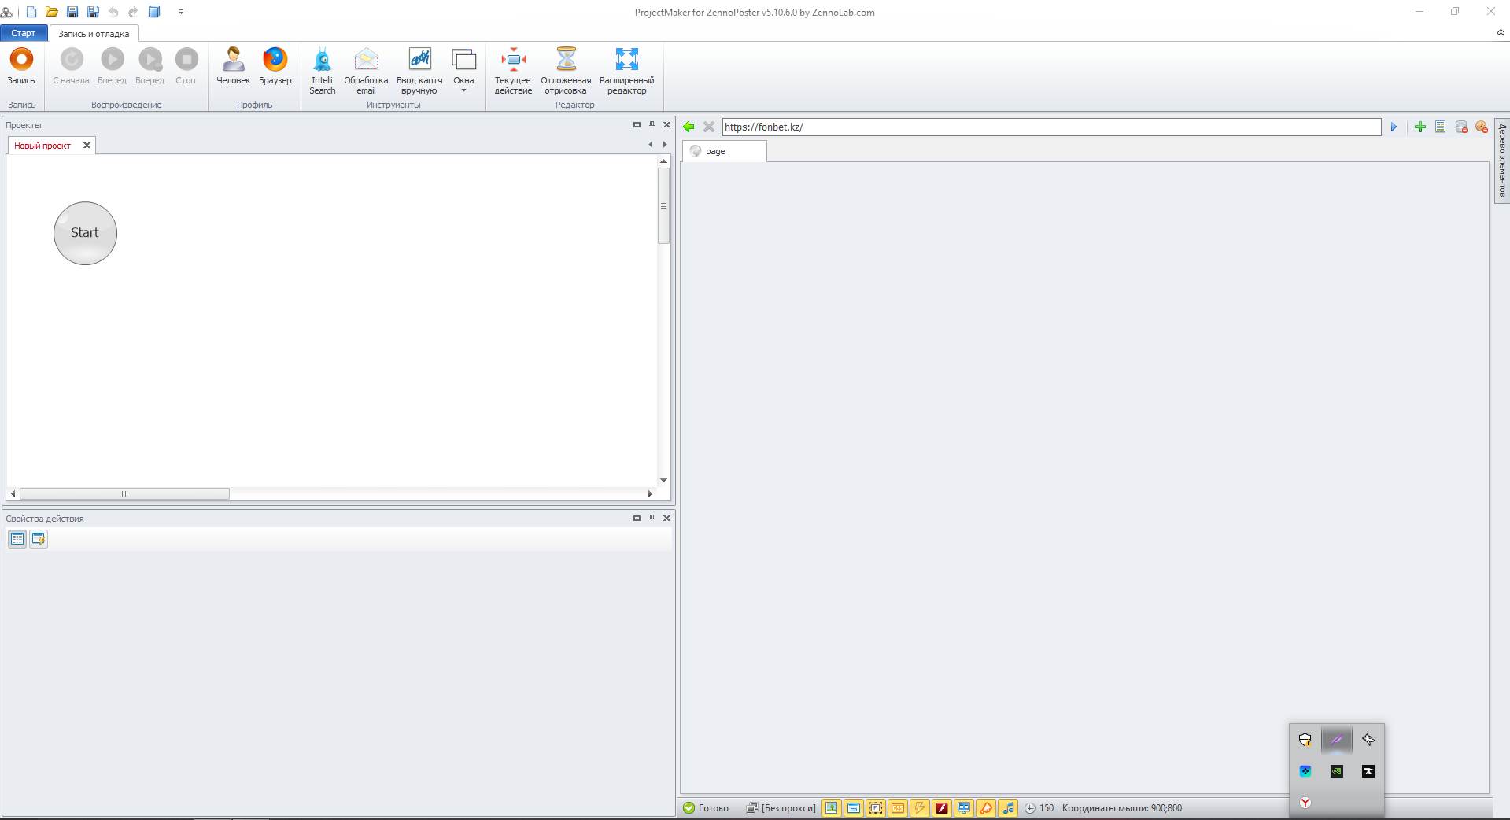
Task: Open the page source view icon
Action: pyautogui.click(x=1440, y=127)
